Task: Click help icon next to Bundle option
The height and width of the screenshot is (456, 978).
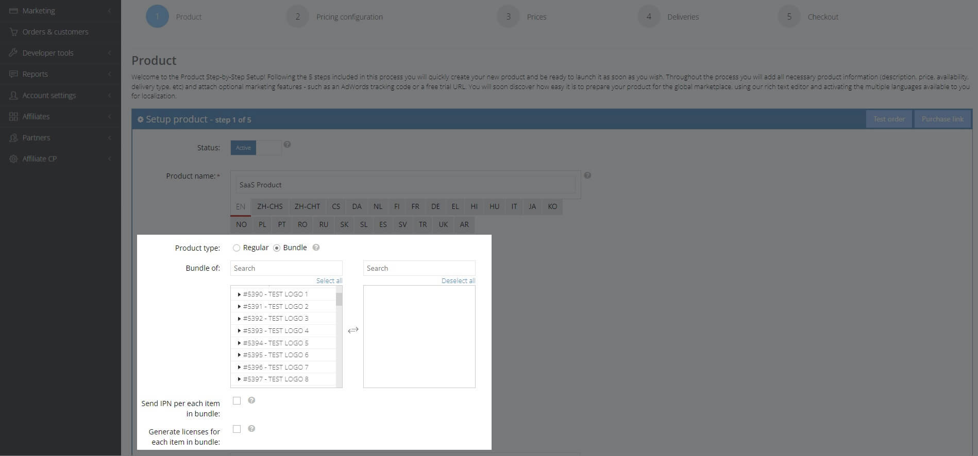Action: [316, 248]
